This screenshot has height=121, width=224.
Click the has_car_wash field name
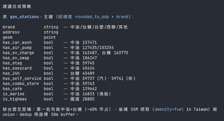(17, 42)
